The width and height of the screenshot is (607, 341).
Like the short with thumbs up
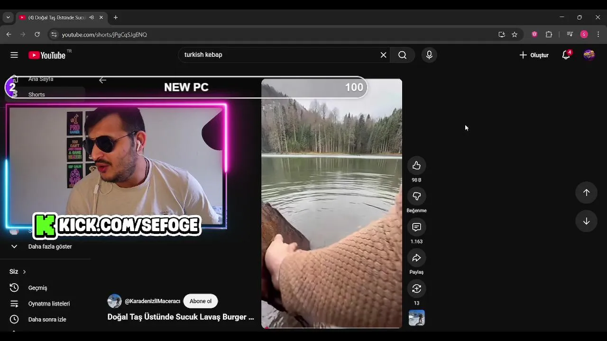coord(416,165)
